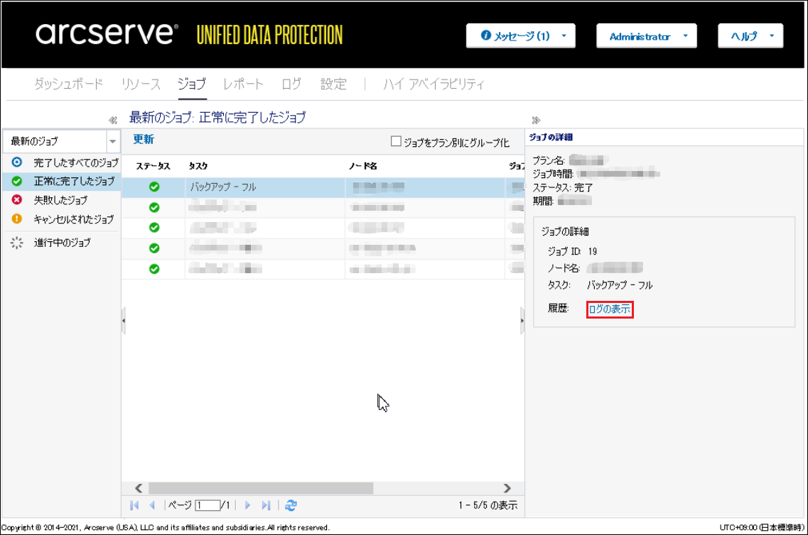This screenshot has height=535, width=808.
Task: Click the 更新 refresh link
Action: click(144, 139)
